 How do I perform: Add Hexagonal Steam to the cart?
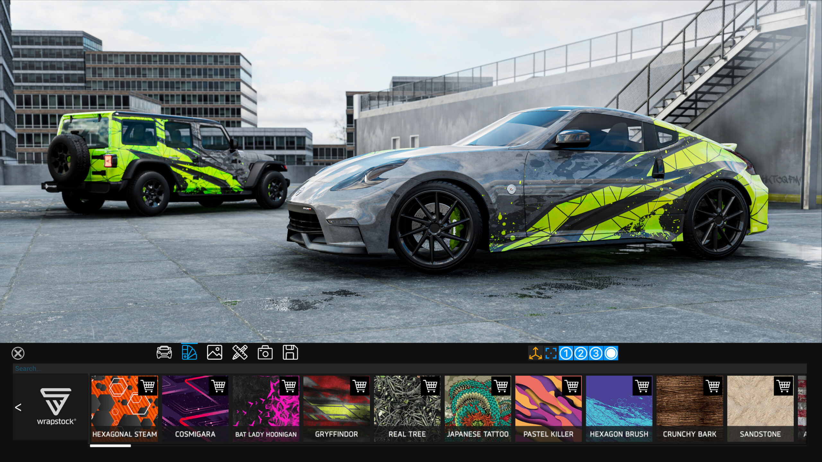point(148,385)
